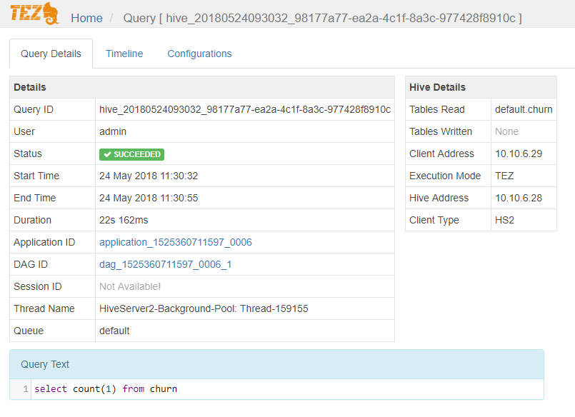This screenshot has height=417, width=575.
Task: Switch to the Timeline tab
Action: 124,54
